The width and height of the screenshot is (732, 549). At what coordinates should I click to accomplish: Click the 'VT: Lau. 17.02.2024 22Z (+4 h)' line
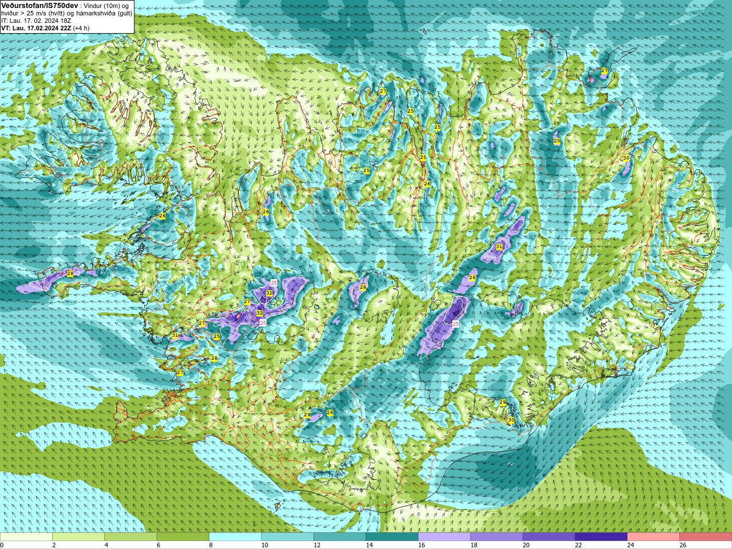(45, 27)
